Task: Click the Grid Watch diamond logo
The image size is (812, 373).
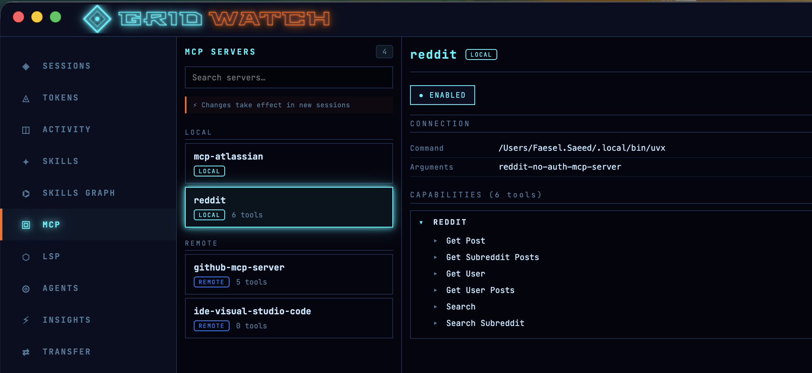Action: (x=97, y=18)
